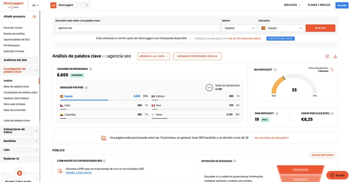Click the sparkle icon near PRO upgrade
350x182 pixels.
tap(60, 171)
